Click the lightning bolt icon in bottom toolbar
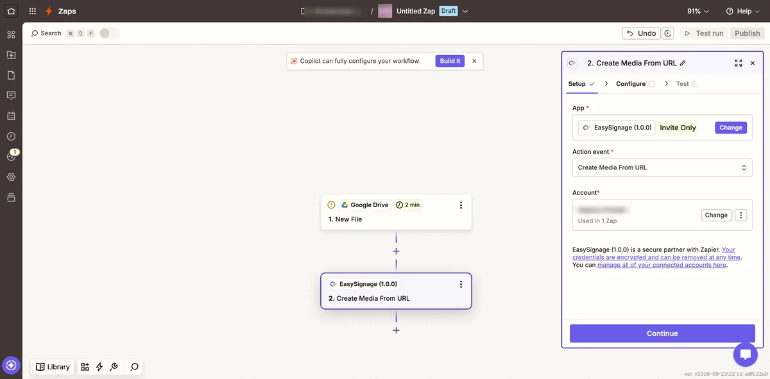770x379 pixels. click(x=99, y=367)
